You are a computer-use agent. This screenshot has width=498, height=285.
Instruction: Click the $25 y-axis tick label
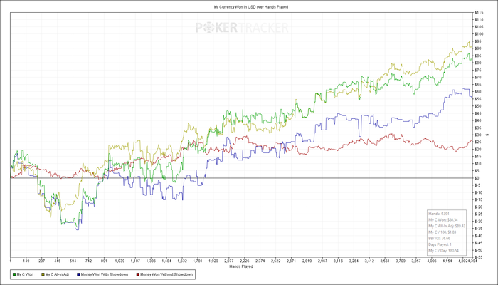[478, 142]
